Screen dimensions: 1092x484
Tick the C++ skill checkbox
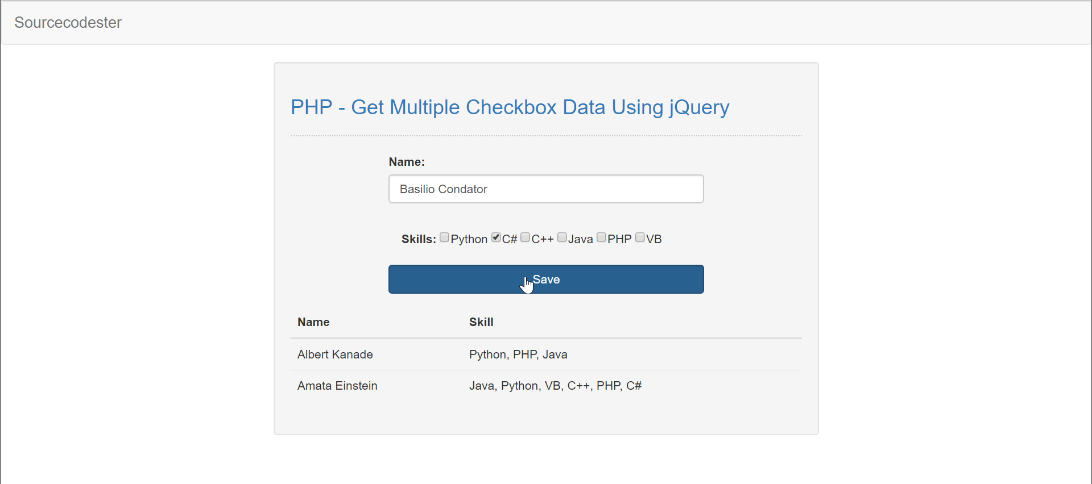coord(525,237)
